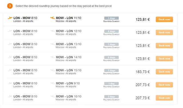This screenshot has height=108, width=183.
Task: Click departure plane icon in the 12/10 return row
Action: tap(10, 31)
